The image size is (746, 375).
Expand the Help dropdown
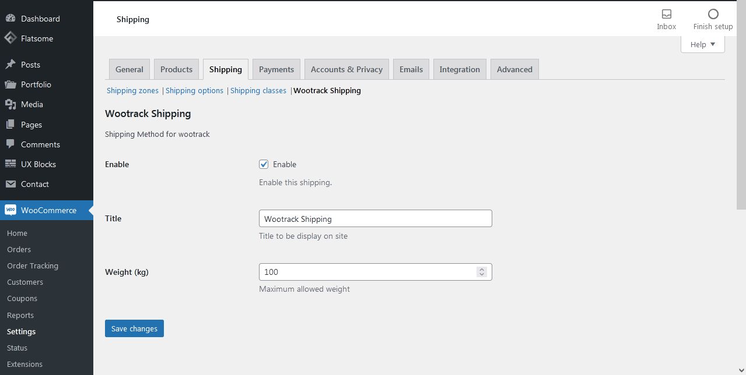coord(702,44)
